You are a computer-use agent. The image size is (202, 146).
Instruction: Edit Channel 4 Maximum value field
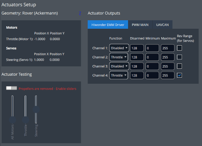click(x=168, y=75)
